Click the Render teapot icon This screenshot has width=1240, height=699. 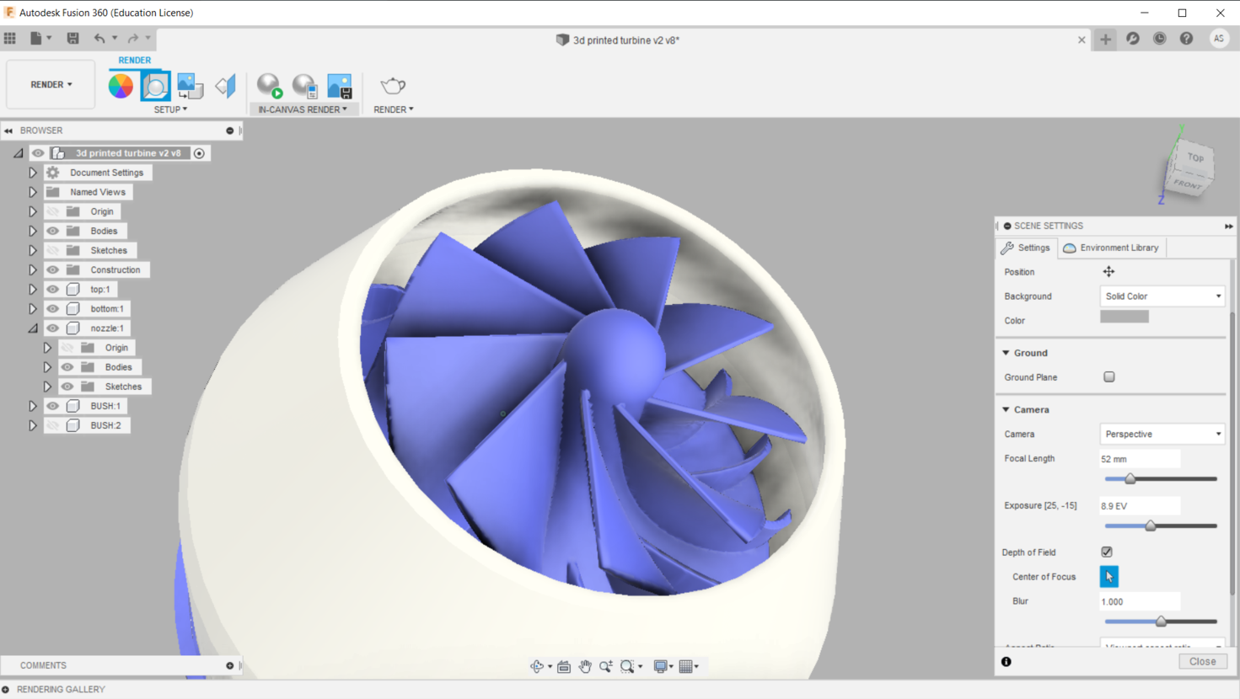(393, 85)
